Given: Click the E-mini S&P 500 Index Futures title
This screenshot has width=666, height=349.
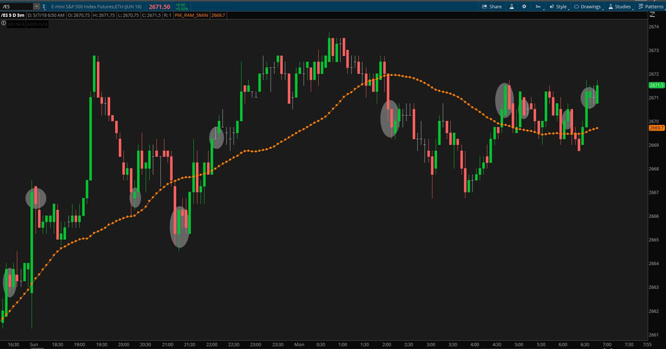Looking at the screenshot, I should [x=96, y=6].
